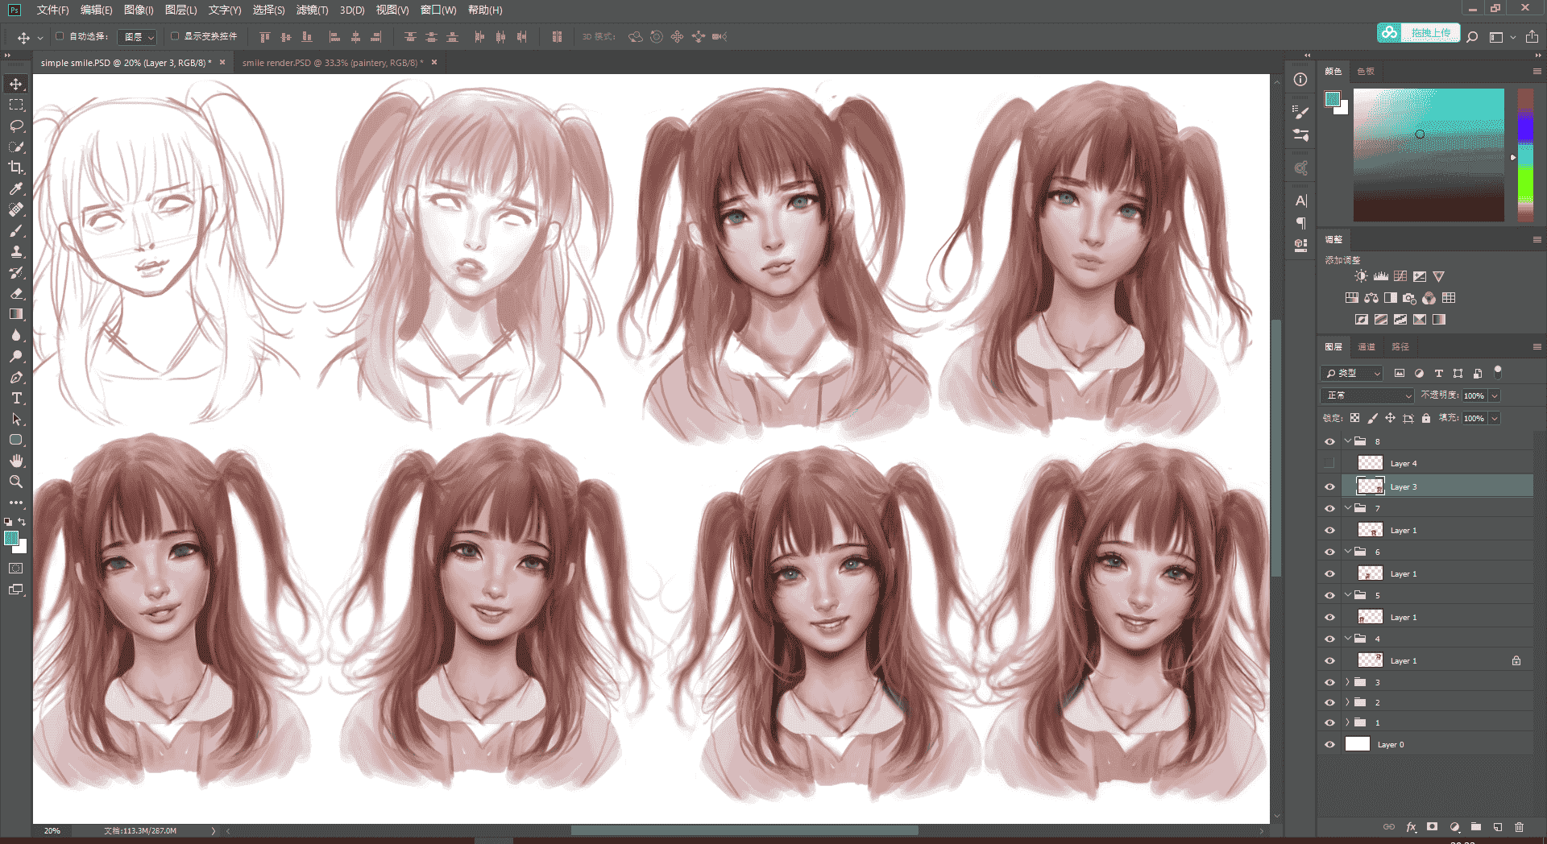Open the 滤镜(T) filter menu
Screen dimensions: 1547x844
pos(312,10)
